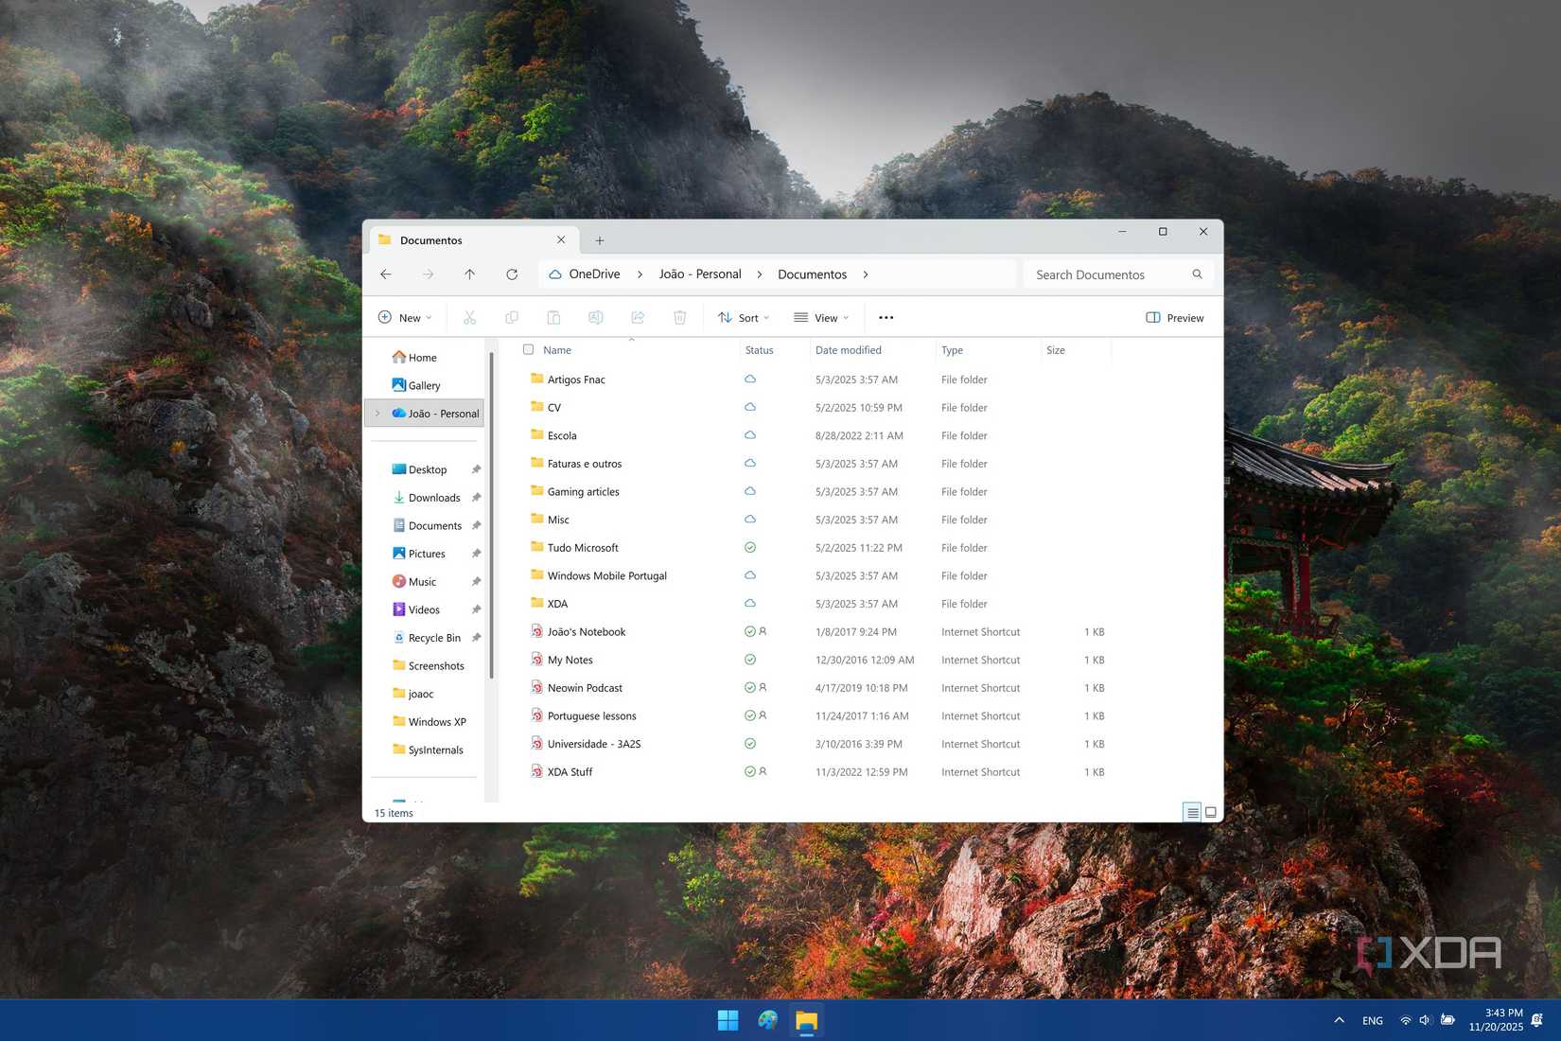The width and height of the screenshot is (1561, 1041).
Task: Go back with the left arrow button
Action: pos(386,274)
